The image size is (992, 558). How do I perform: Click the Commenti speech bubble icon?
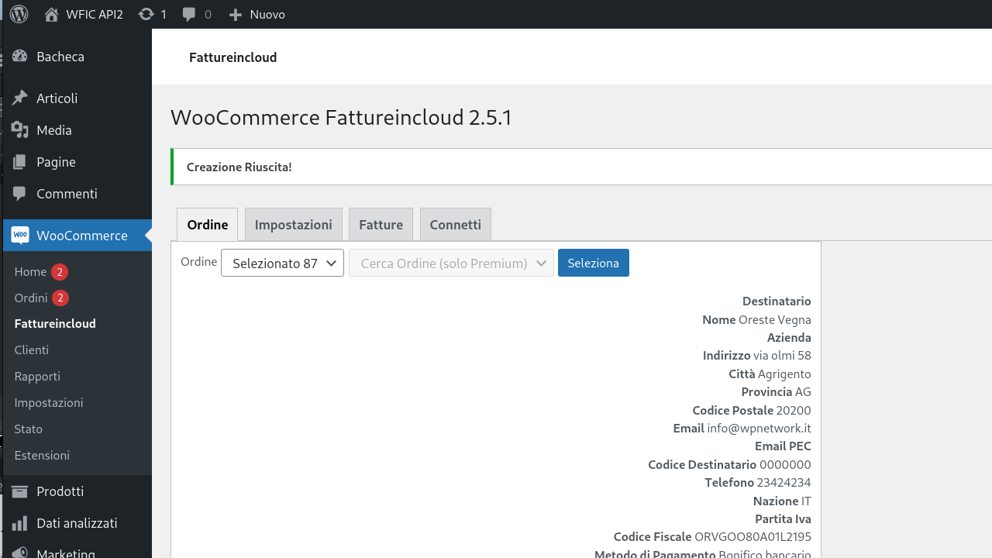(x=20, y=194)
